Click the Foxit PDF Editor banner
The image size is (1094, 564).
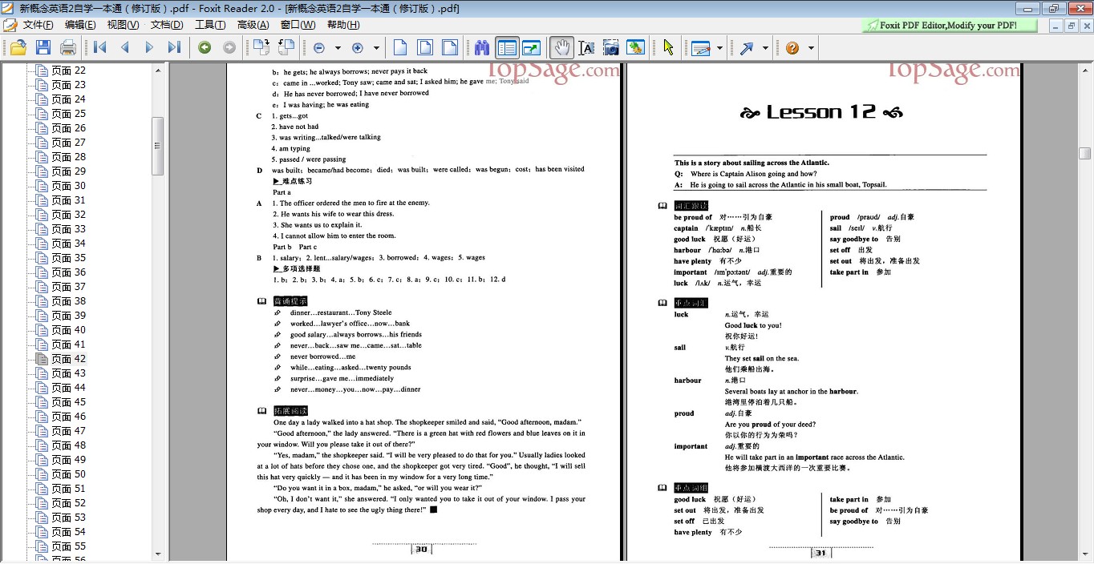pyautogui.click(x=950, y=25)
